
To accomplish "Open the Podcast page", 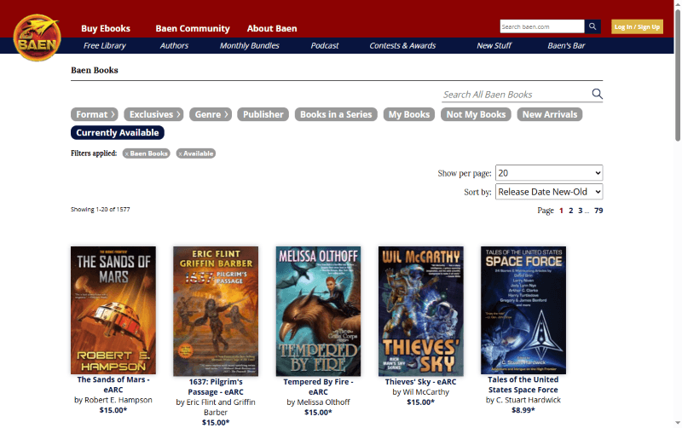I will click(325, 45).
